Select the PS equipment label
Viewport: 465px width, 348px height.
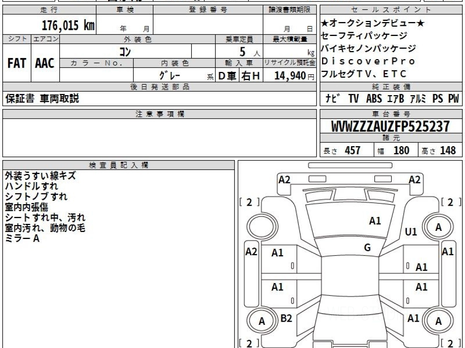coord(438,99)
